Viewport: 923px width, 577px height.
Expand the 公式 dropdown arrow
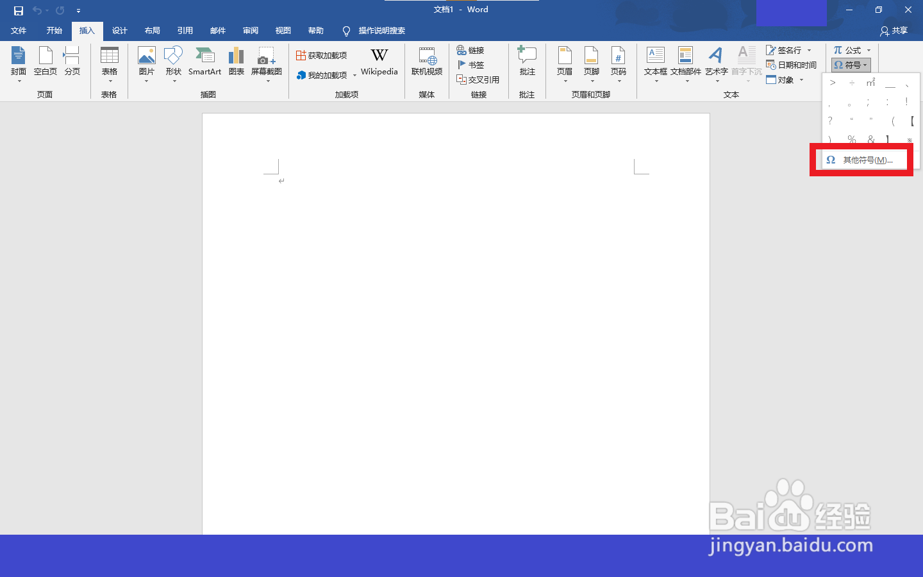point(869,50)
